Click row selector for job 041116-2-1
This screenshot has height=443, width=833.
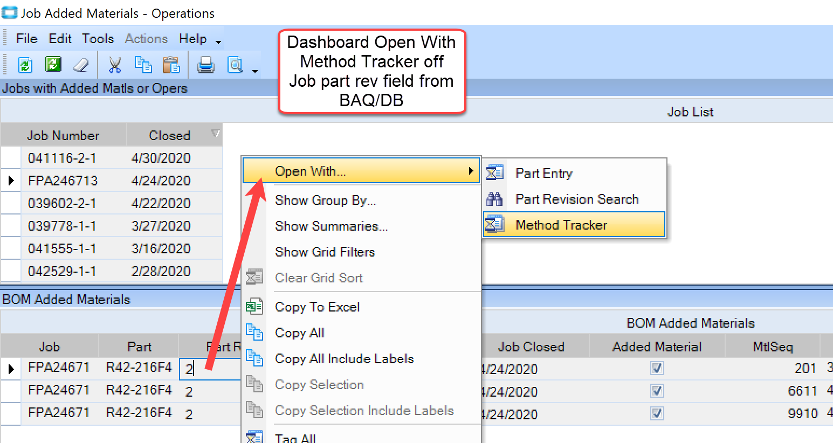pyautogui.click(x=11, y=158)
